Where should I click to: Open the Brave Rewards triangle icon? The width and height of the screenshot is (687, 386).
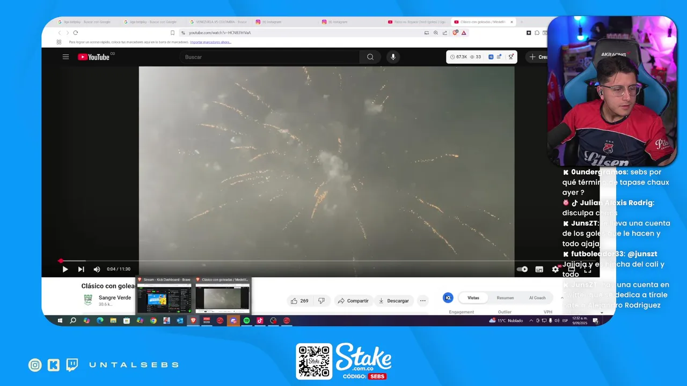(464, 33)
